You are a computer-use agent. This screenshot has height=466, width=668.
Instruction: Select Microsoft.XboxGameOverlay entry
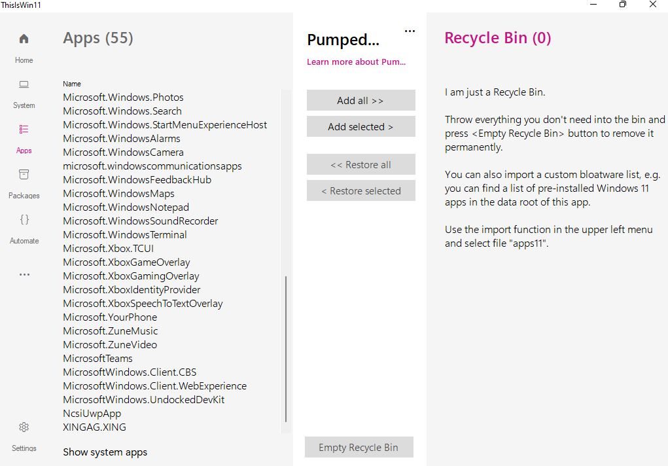click(x=126, y=262)
